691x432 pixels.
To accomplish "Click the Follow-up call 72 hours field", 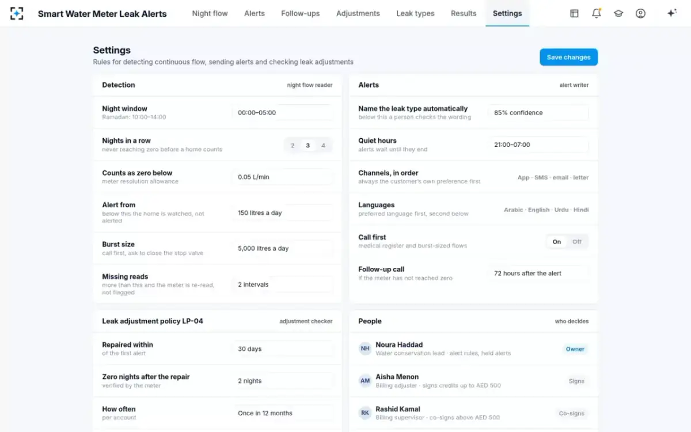I will pos(538,274).
